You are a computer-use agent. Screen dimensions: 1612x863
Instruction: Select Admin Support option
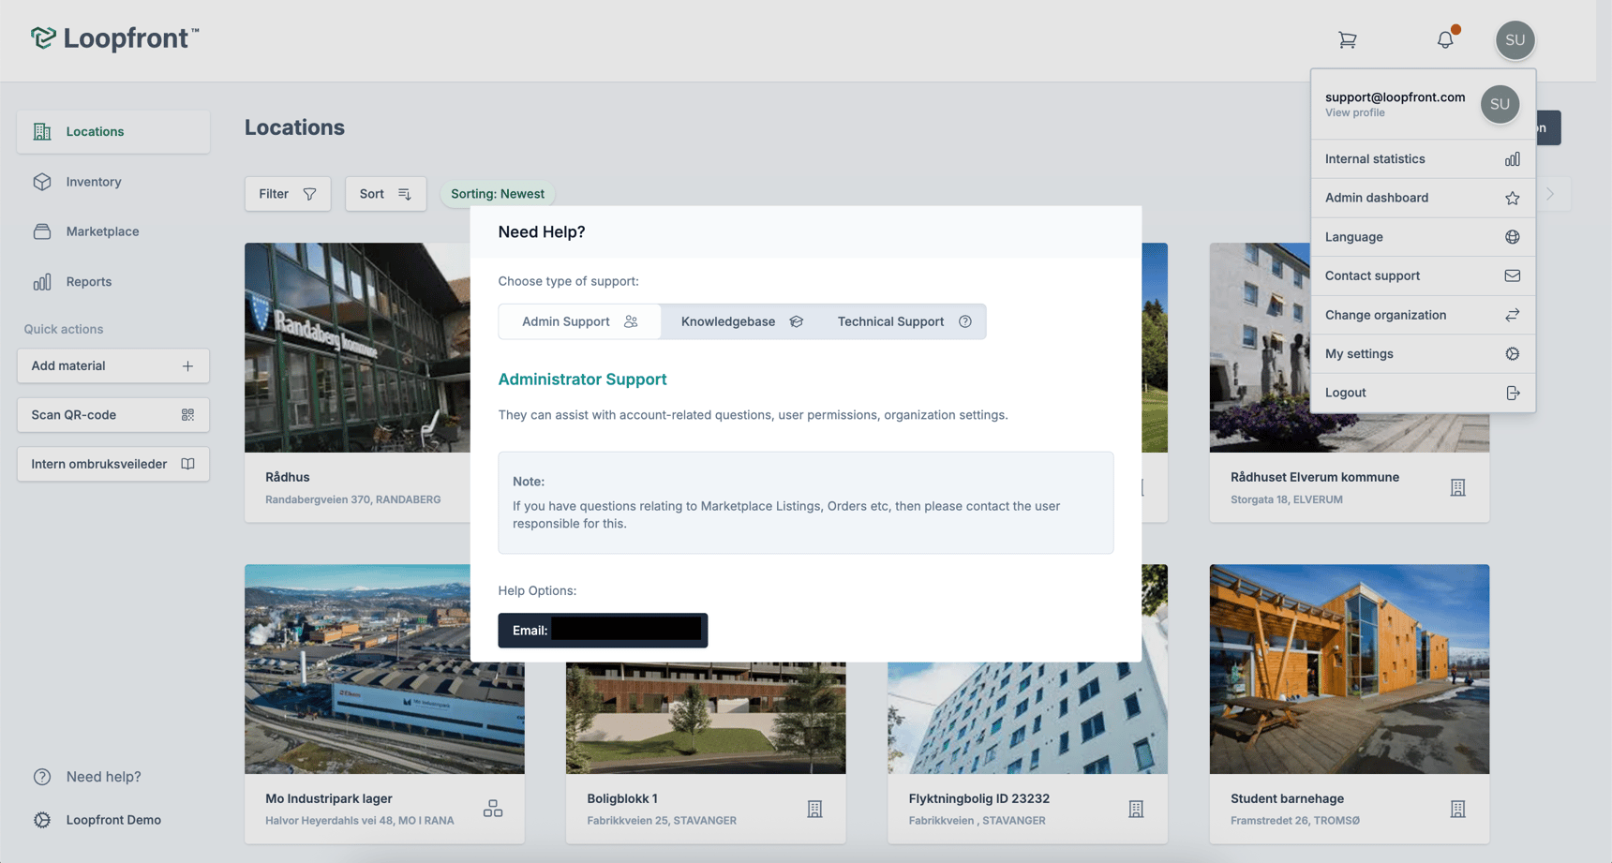click(579, 321)
